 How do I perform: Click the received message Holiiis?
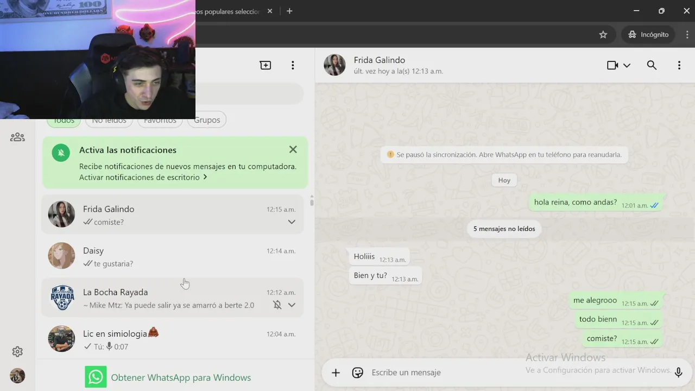(379, 257)
